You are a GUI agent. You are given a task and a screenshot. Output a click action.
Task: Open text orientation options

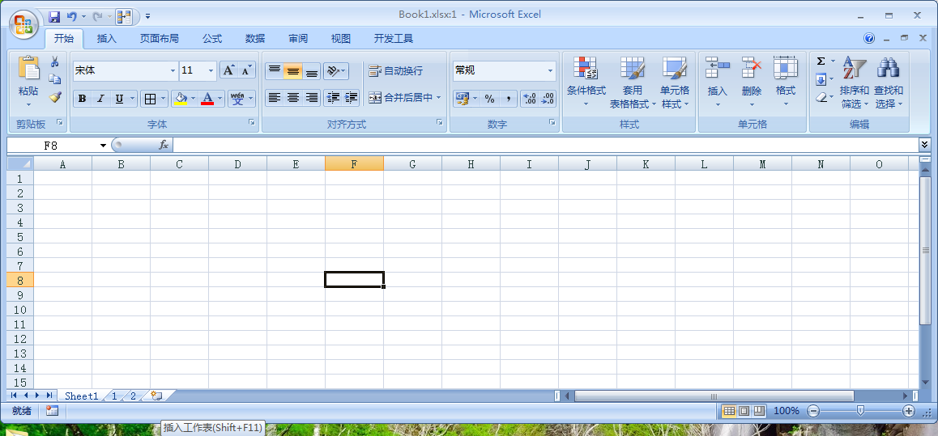tap(335, 71)
